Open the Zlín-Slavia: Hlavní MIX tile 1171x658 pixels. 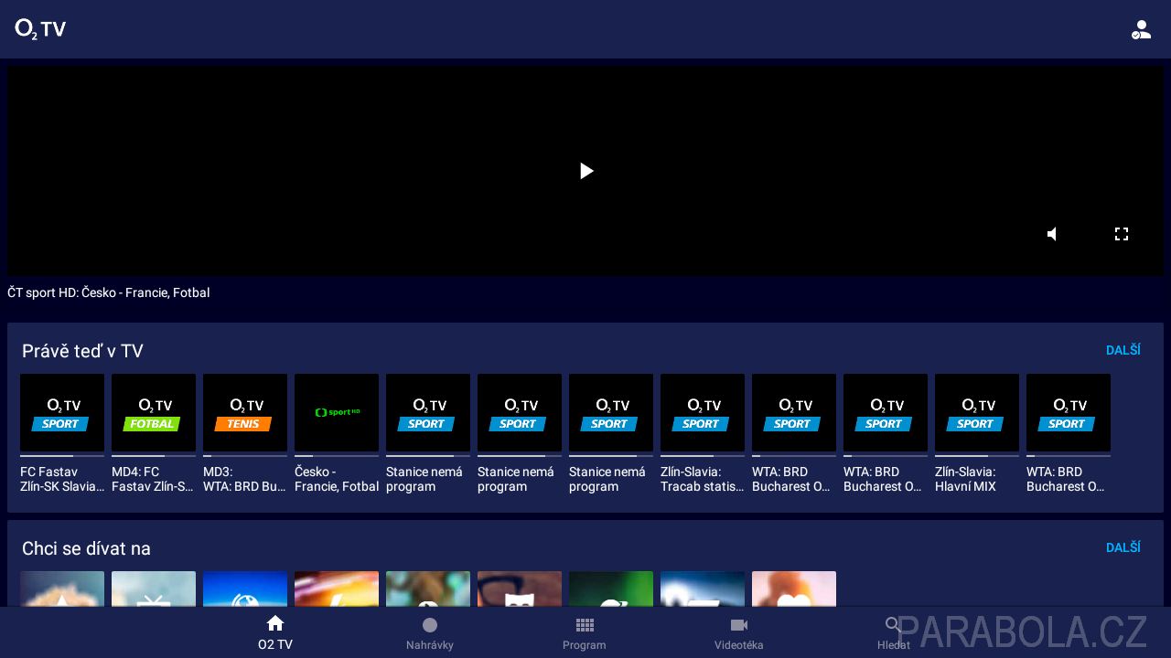pos(977,412)
